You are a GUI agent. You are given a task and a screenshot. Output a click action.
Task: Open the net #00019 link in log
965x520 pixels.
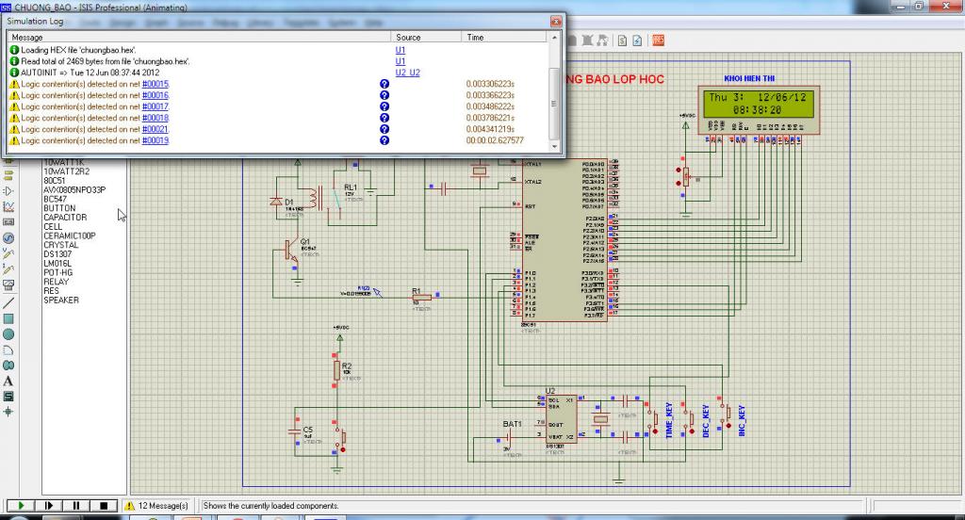(x=155, y=140)
